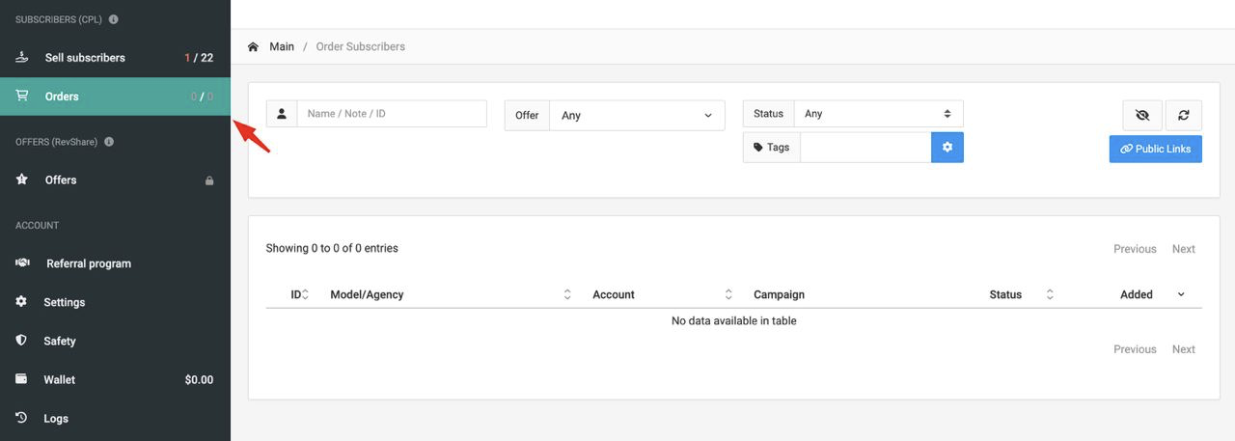Image resolution: width=1235 pixels, height=441 pixels.
Task: Click the Public Links button
Action: point(1155,149)
